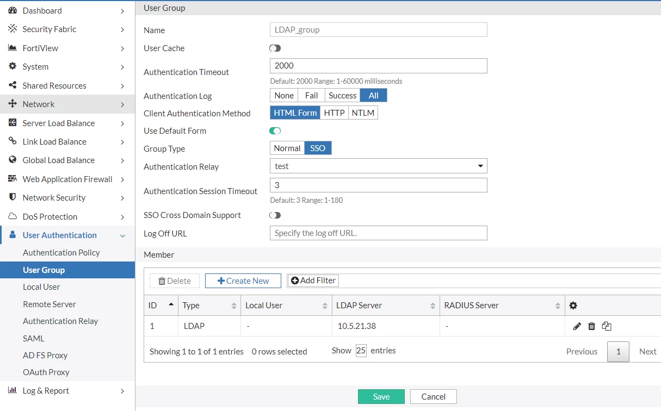Set Authentication Log to Success
Image resolution: width=661 pixels, height=411 pixels.
point(343,96)
